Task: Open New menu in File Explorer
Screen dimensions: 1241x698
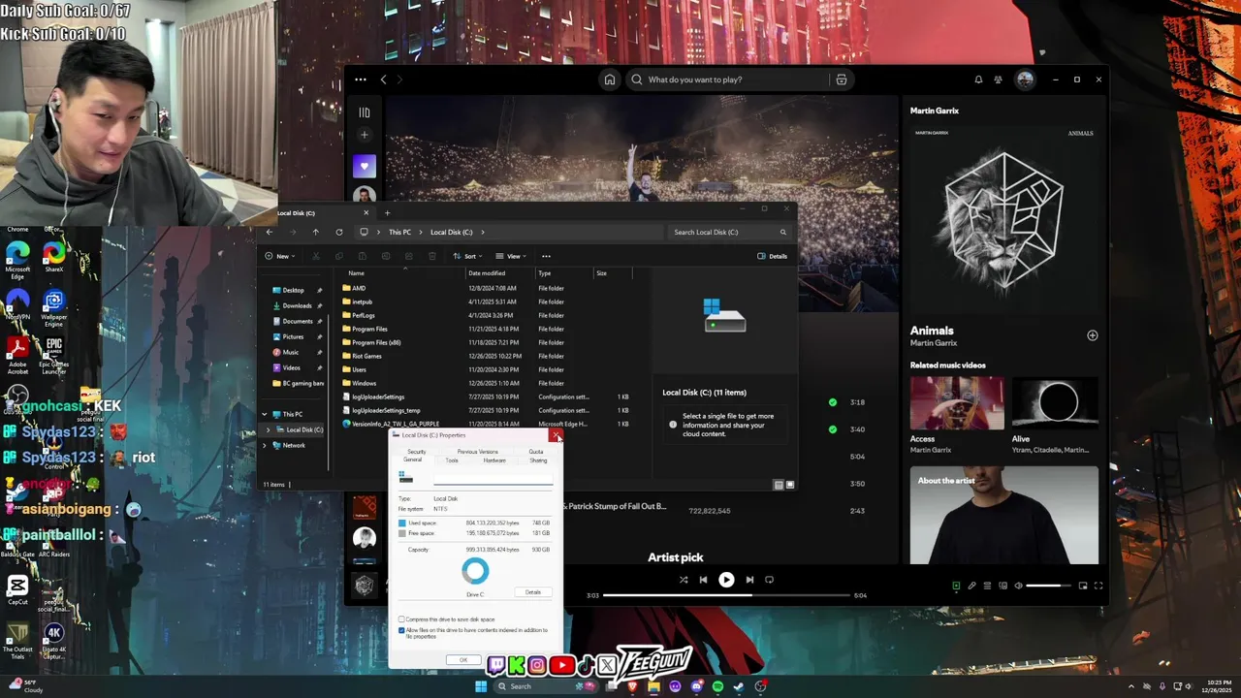Action: coord(279,256)
